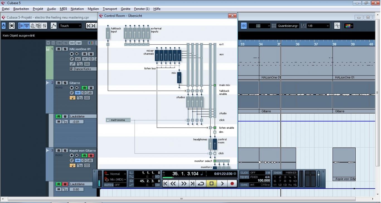Screen dimensions: 381x203
Task: Click the previous marker locator button in toolbar
Action: click(x=89, y=26)
